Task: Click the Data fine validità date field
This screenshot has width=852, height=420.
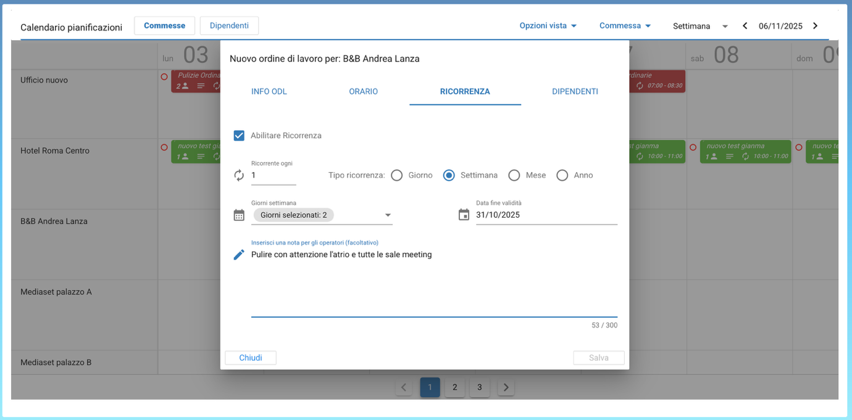Action: coord(546,215)
